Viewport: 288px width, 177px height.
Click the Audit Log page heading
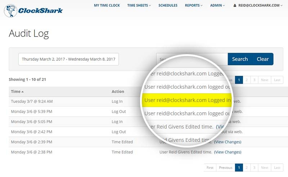click(29, 34)
